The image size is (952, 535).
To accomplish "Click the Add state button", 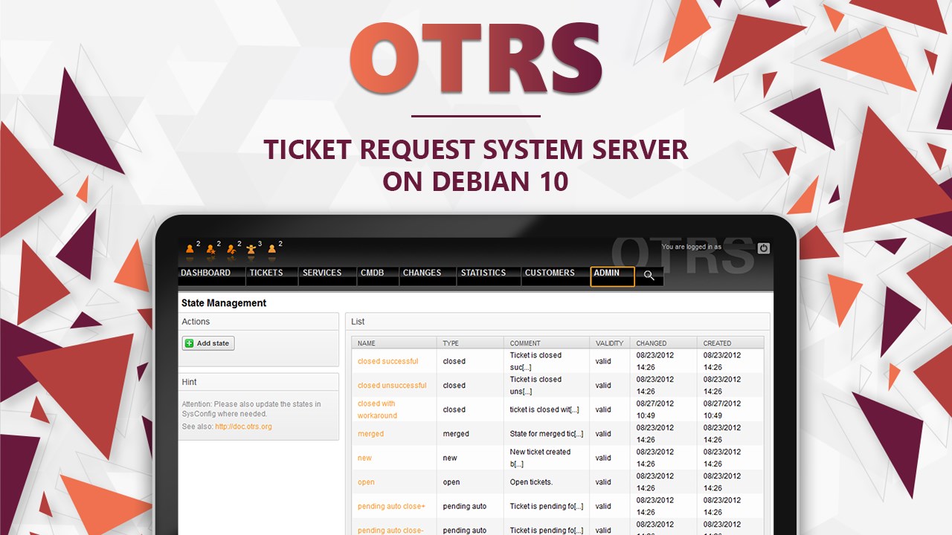I will pyautogui.click(x=208, y=343).
